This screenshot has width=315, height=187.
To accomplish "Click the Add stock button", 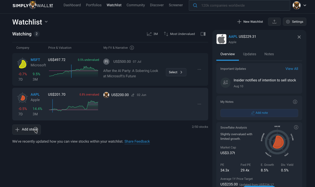I will tap(27, 129).
